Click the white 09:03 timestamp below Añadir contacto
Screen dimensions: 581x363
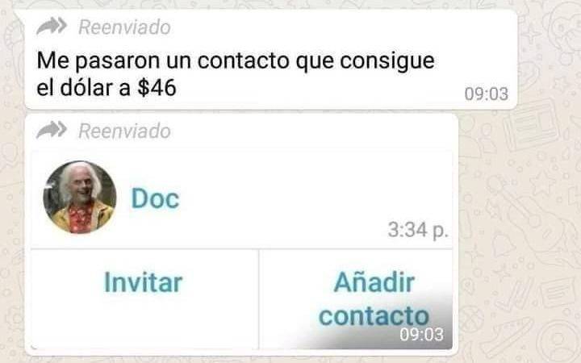click(x=421, y=335)
